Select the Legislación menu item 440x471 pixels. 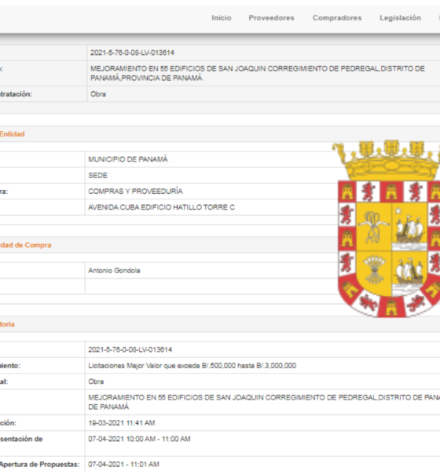400,18
